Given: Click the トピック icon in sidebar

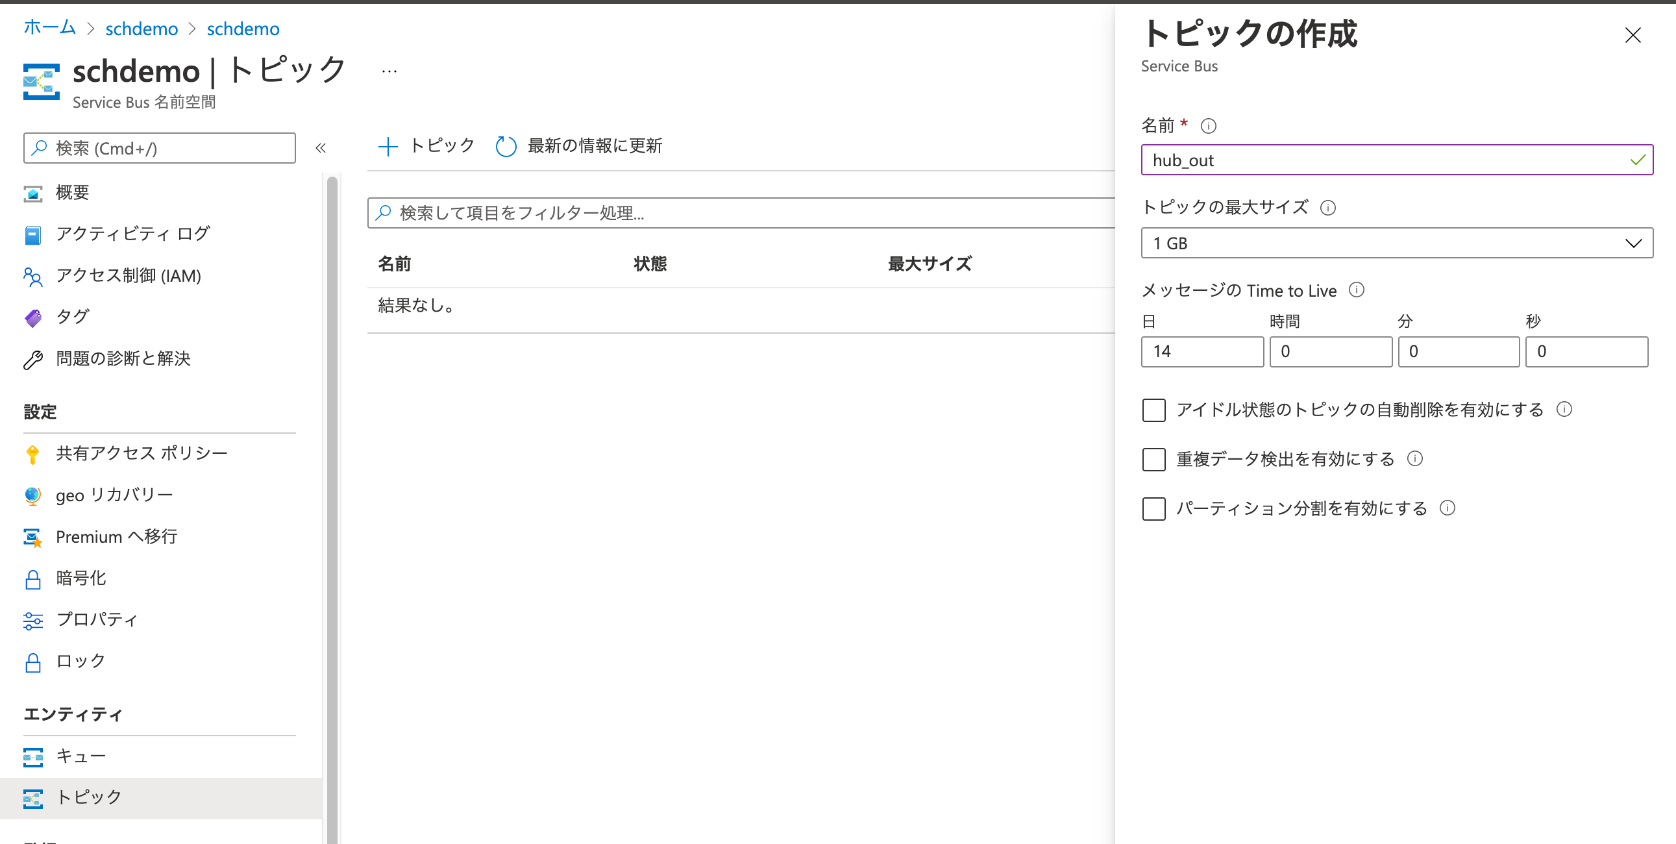Looking at the screenshot, I should [x=33, y=798].
